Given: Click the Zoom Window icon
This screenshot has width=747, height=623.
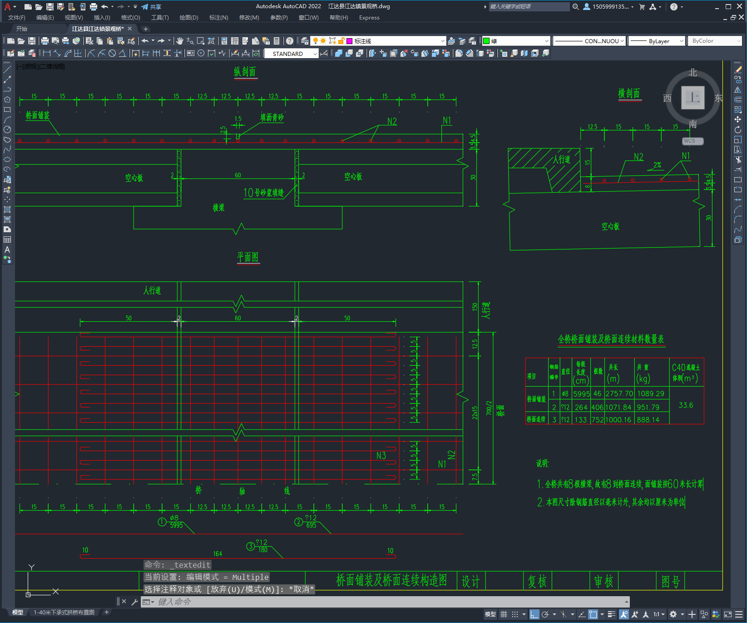Looking at the screenshot, I should click(x=201, y=41).
